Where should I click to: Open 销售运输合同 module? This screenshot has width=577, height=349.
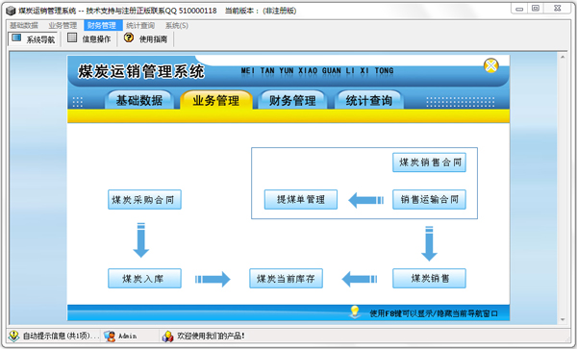429,199
